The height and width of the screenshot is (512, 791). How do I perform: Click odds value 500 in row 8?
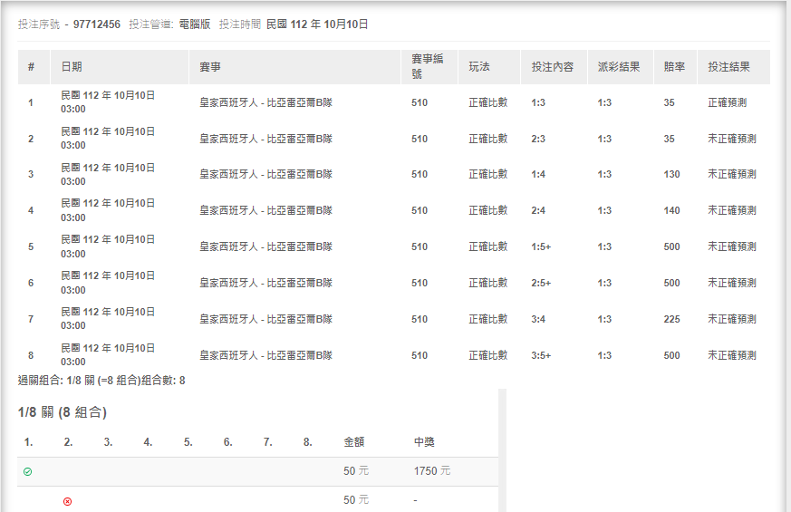[x=672, y=355]
